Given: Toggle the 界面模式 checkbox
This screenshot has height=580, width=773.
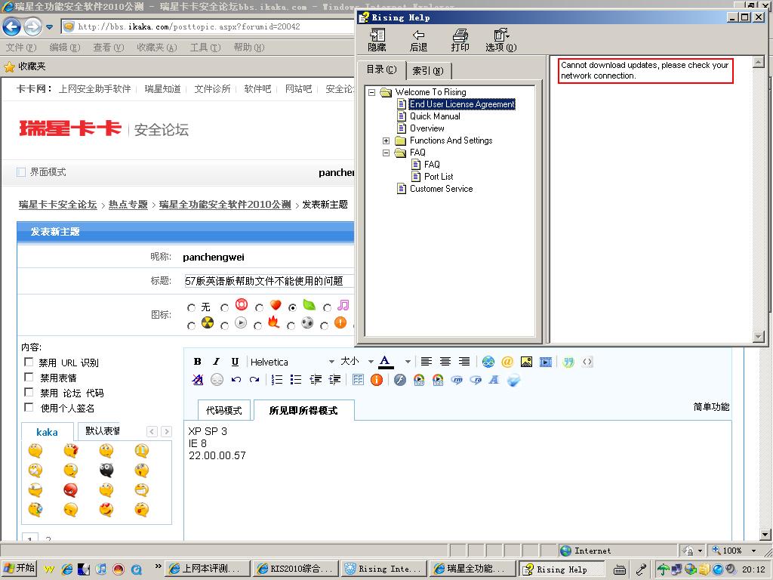Looking at the screenshot, I should [20, 171].
